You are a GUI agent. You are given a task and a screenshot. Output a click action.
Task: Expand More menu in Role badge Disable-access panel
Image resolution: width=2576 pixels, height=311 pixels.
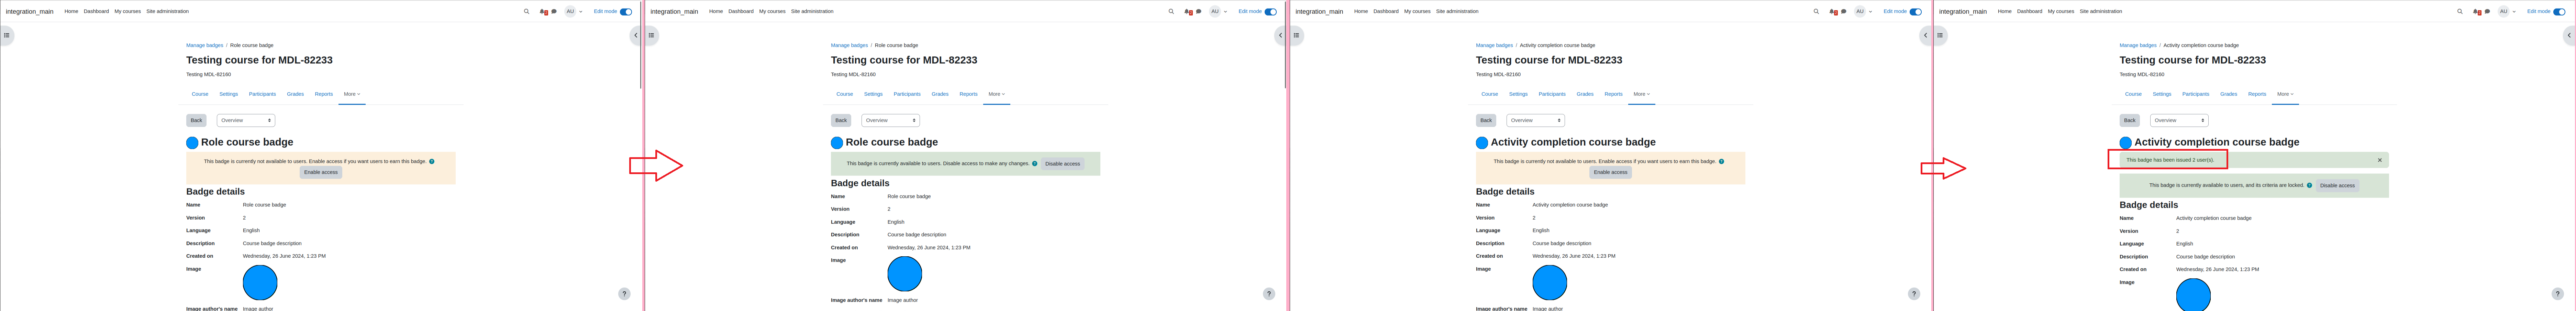pos(997,94)
